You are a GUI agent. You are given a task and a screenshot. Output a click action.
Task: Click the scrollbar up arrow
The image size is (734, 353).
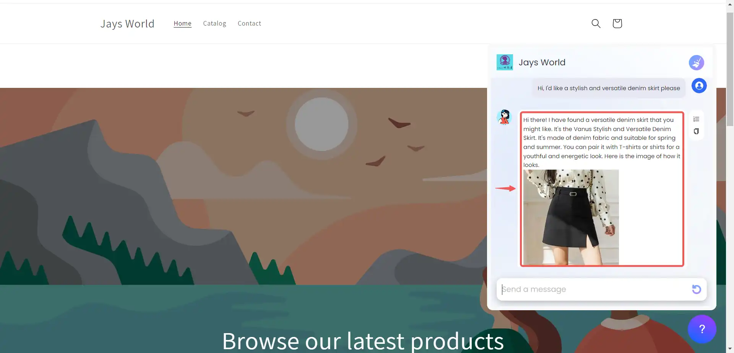point(730,5)
